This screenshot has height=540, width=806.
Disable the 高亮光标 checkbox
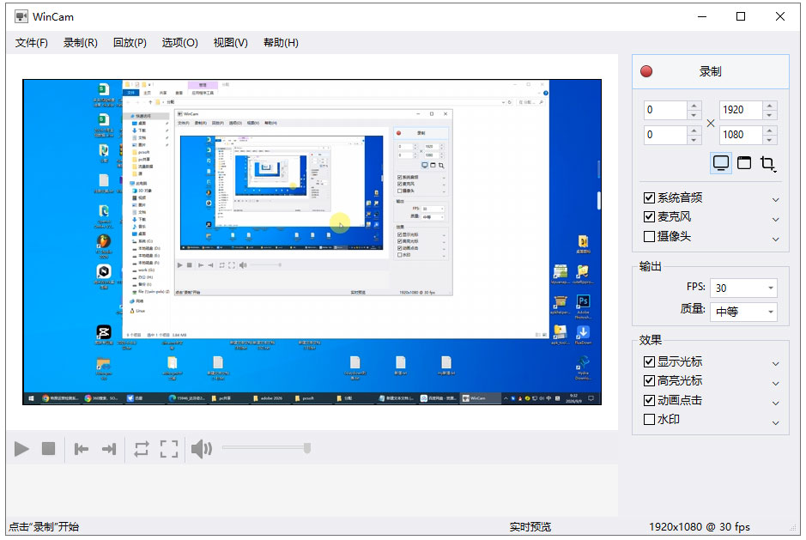[649, 380]
